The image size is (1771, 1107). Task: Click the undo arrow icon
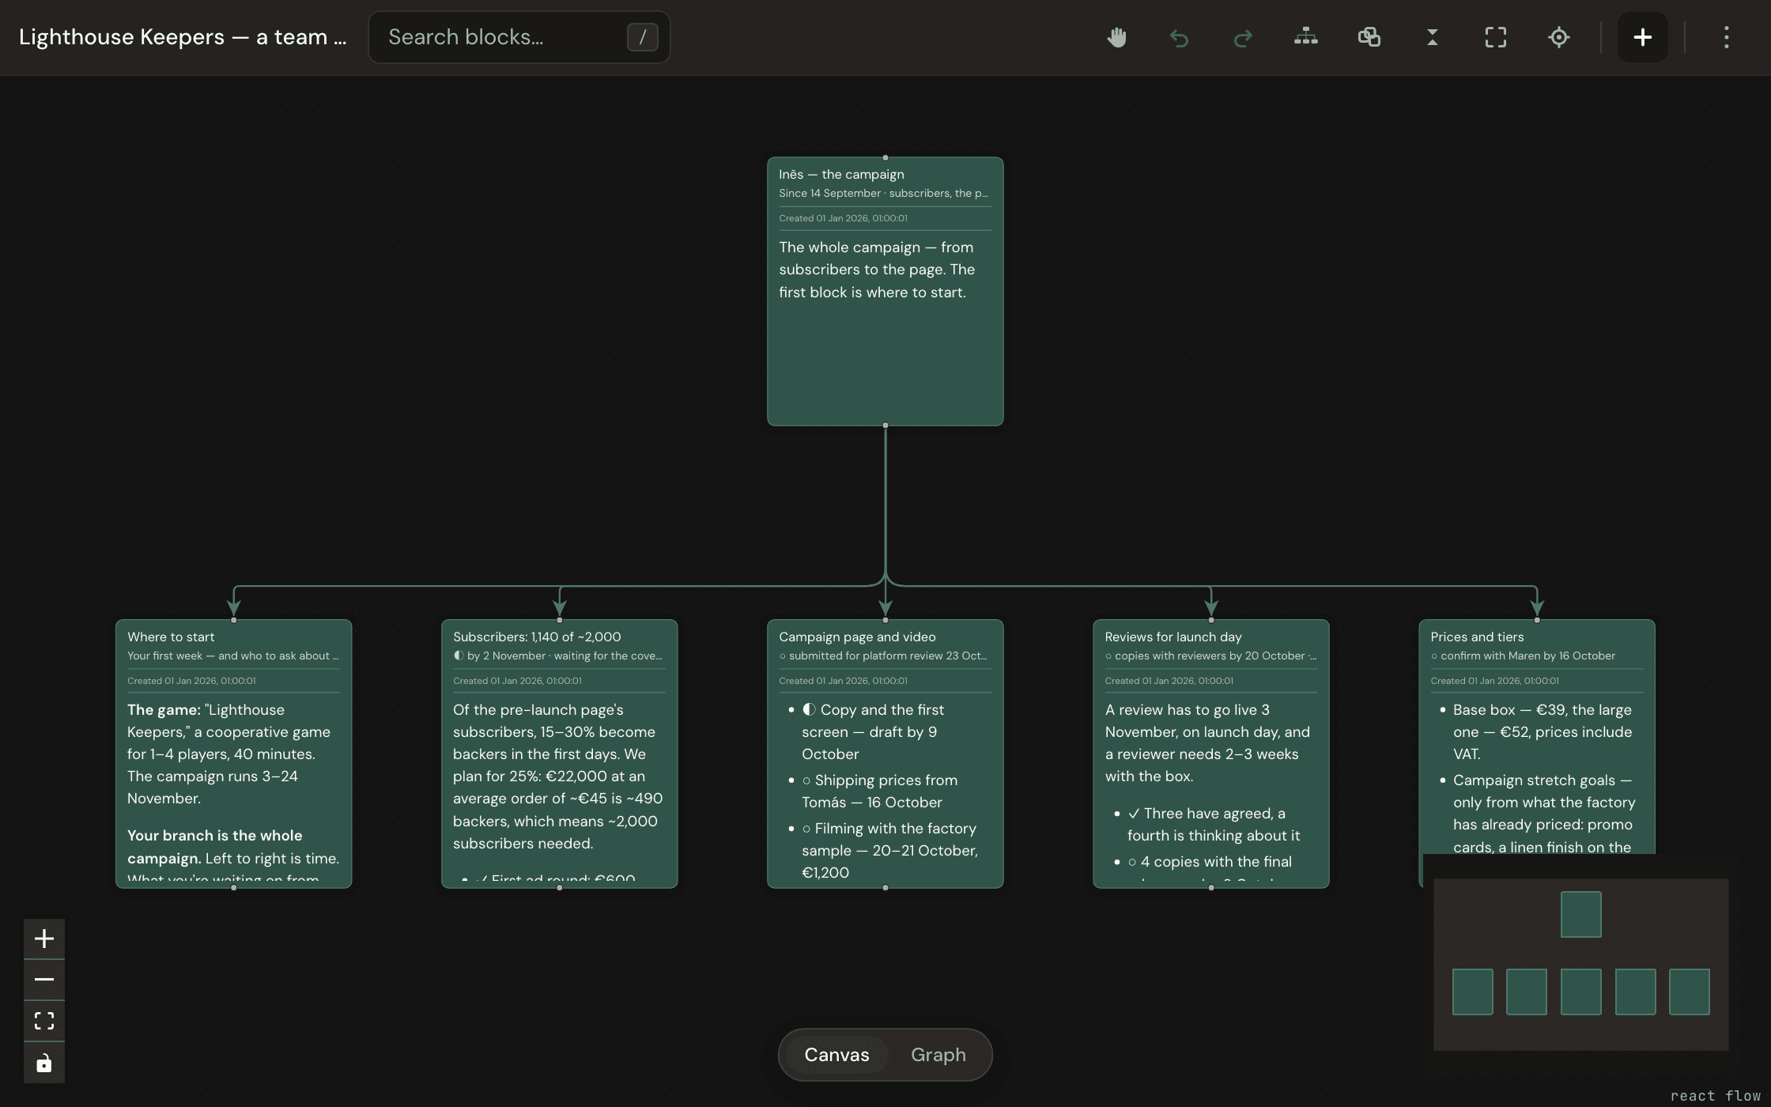point(1180,37)
